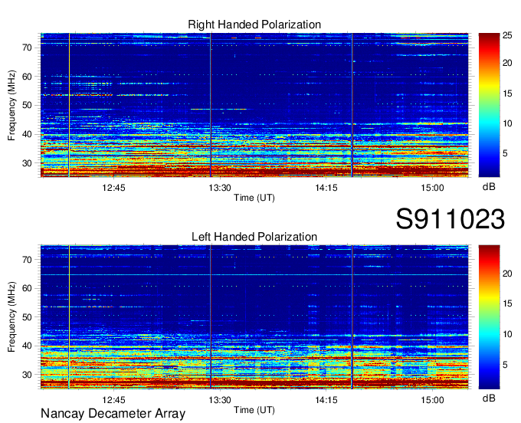Click the bottom spectrogram's color bar
This screenshot has width=521, height=423.
tap(489, 317)
